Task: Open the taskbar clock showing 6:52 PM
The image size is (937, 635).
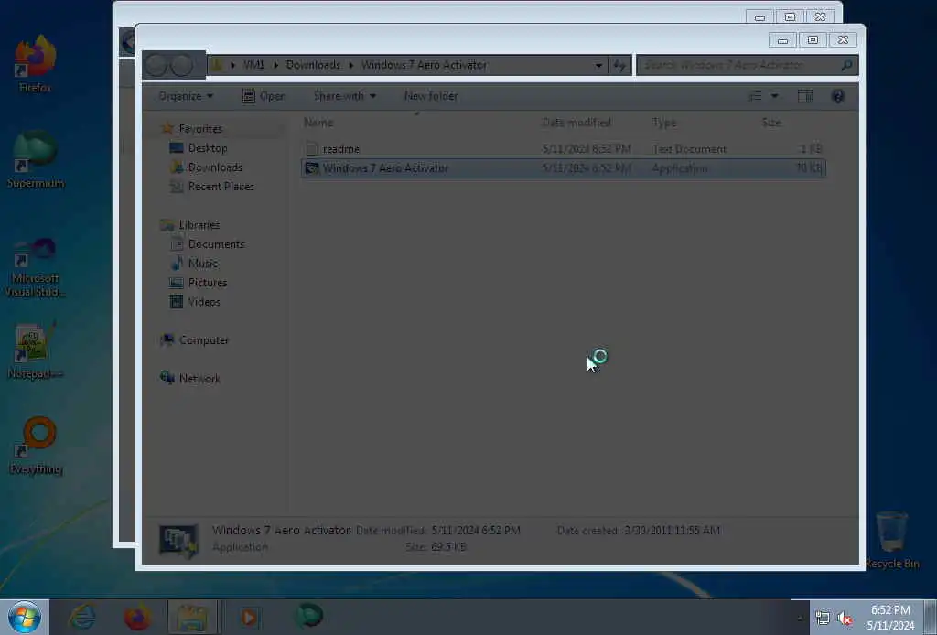Action: pyautogui.click(x=890, y=618)
